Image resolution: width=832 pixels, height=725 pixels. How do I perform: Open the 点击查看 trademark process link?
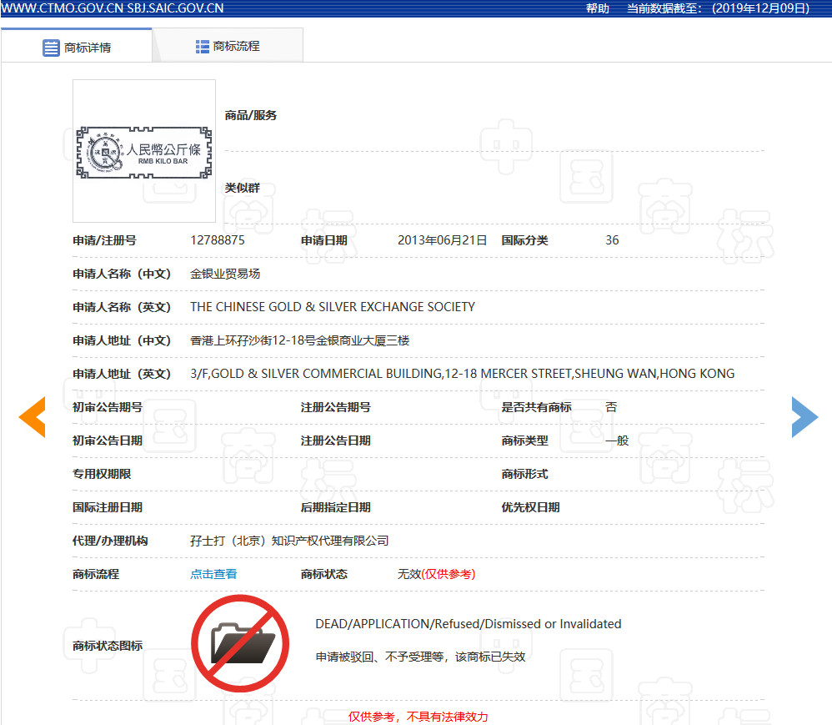(214, 574)
